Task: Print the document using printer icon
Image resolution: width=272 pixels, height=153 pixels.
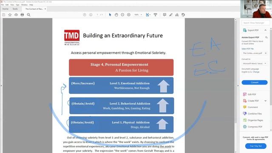Action: point(22,15)
